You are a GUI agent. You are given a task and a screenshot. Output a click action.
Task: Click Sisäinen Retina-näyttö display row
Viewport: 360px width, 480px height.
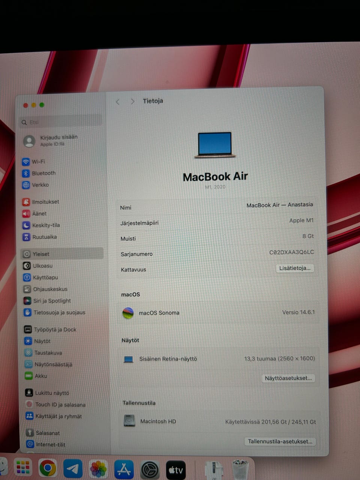point(218,359)
